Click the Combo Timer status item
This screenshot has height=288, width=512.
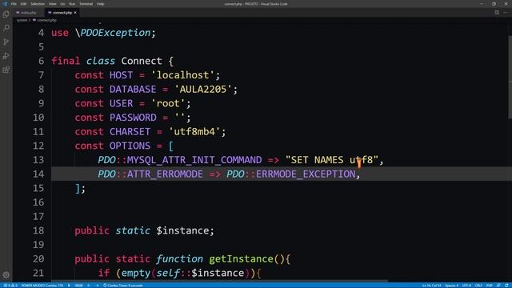click(123, 286)
